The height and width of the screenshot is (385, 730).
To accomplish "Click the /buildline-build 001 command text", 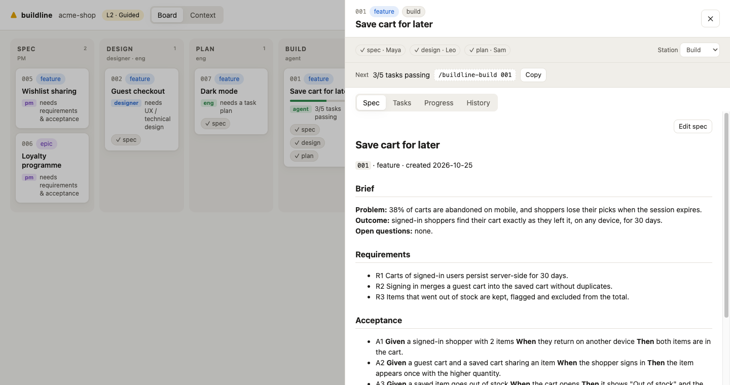I will coord(475,75).
